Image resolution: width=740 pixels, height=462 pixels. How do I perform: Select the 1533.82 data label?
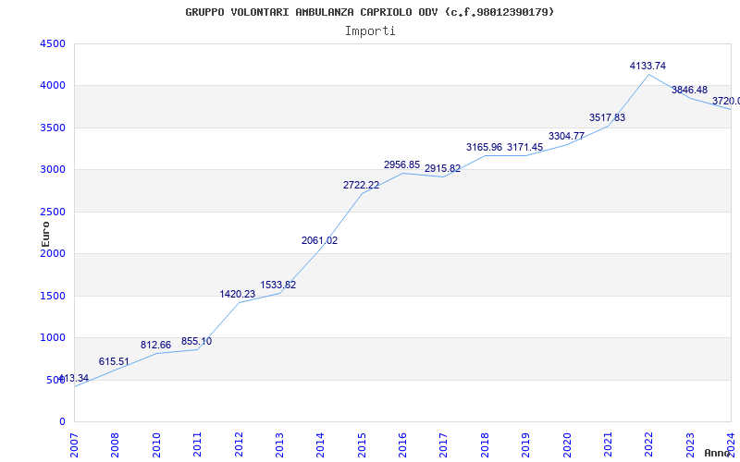pos(278,285)
